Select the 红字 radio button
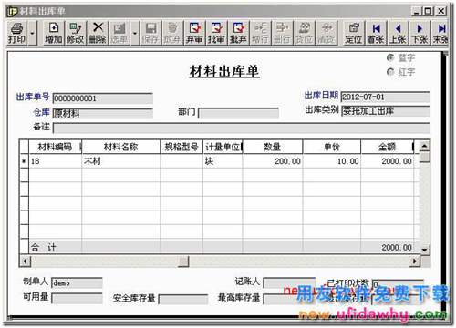 click(390, 72)
